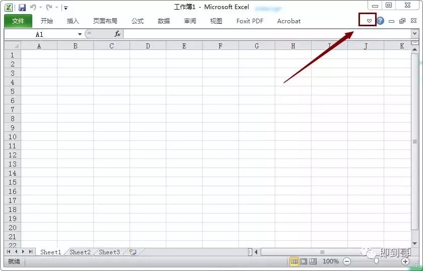Select column K header

point(398,46)
